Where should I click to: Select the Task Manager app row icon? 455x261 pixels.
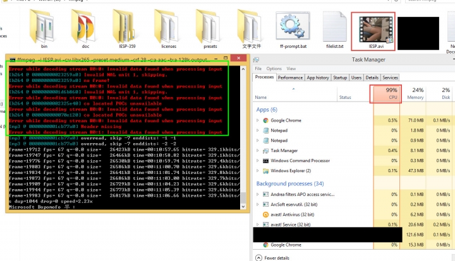coord(265,151)
